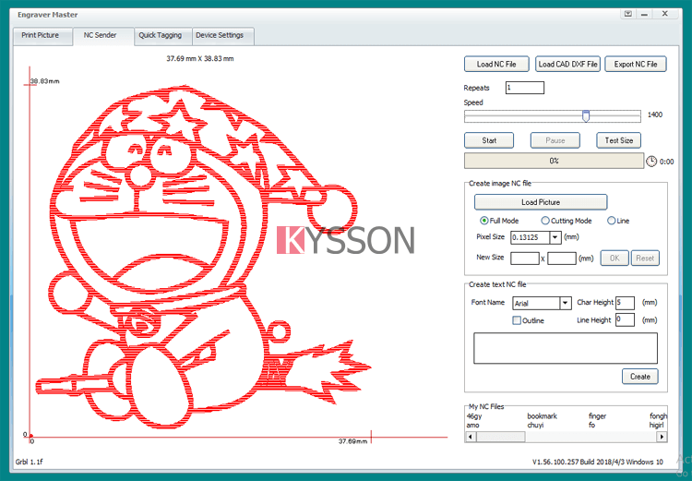Click the Export NC File button
This screenshot has height=481, width=692.
pos(636,64)
